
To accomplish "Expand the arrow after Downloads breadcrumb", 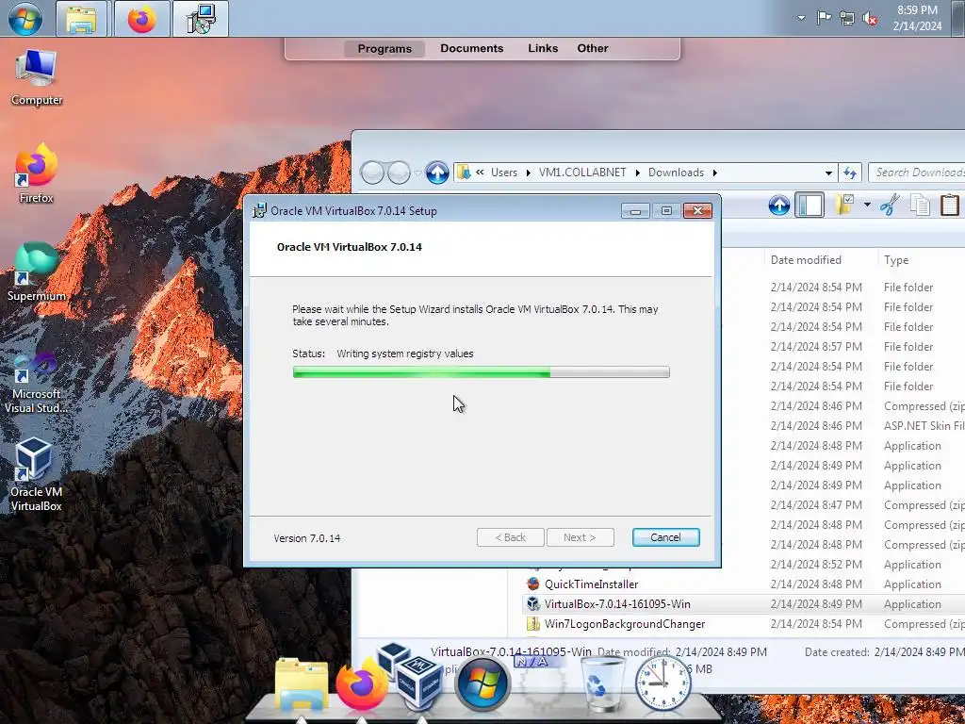I will coord(715,173).
